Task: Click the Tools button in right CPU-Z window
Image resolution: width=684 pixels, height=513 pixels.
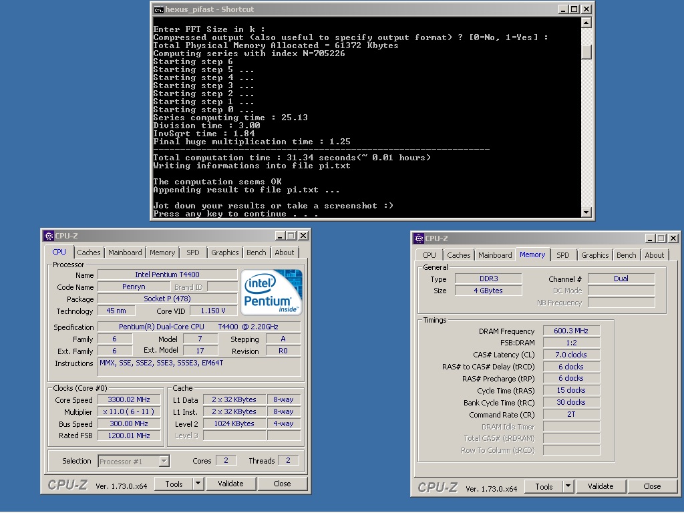Action: (x=544, y=486)
